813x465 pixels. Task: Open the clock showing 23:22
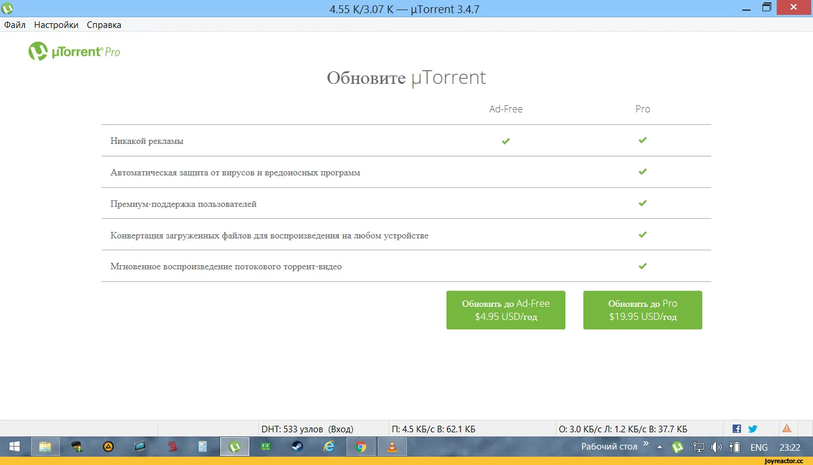790,447
